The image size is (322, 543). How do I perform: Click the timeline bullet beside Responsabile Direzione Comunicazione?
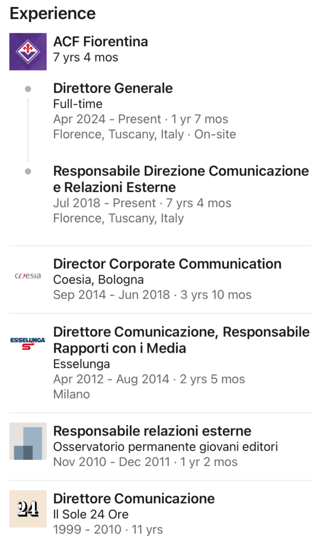tap(28, 171)
